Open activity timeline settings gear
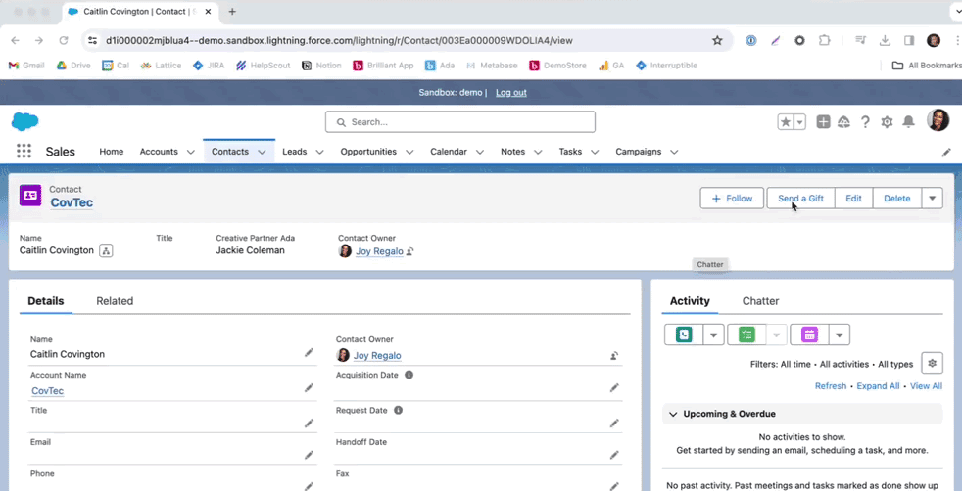 (933, 363)
